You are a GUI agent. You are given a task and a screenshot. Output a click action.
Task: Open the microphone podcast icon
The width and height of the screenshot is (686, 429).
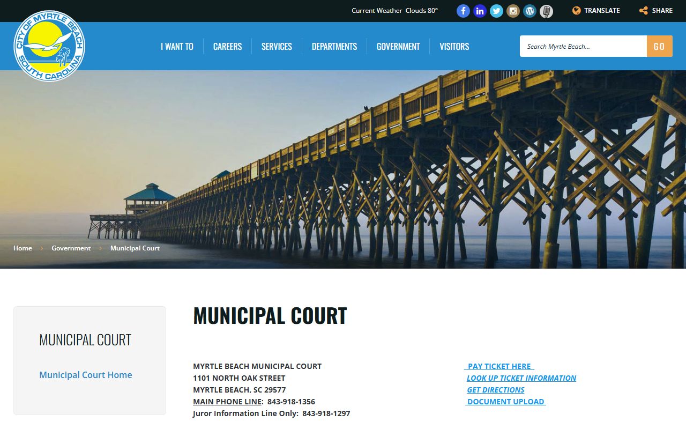(x=546, y=11)
